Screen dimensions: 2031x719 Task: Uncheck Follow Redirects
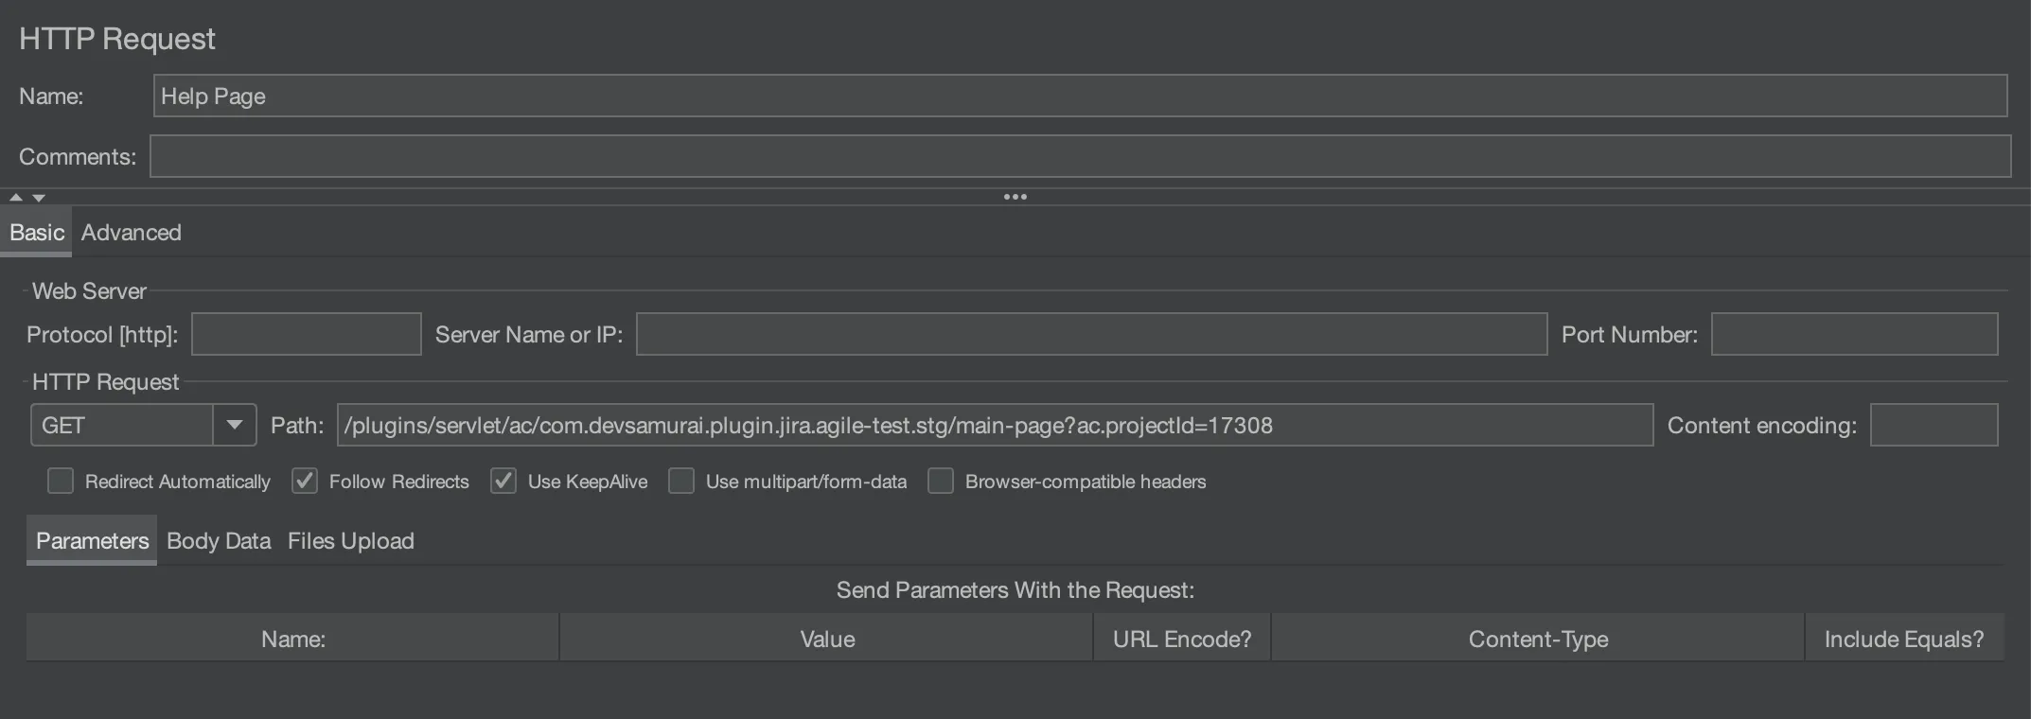point(304,481)
